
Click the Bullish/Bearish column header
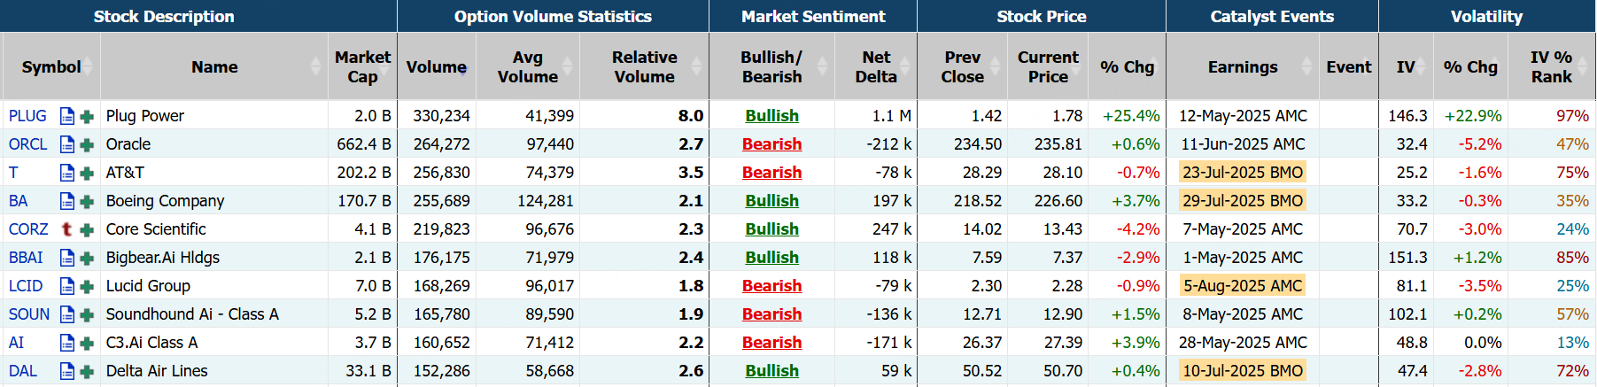pyautogui.click(x=771, y=66)
